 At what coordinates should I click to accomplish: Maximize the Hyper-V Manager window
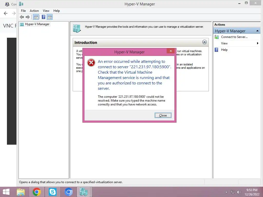point(246,3)
